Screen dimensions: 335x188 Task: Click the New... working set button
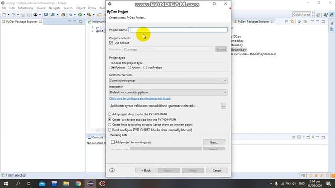(x=214, y=142)
